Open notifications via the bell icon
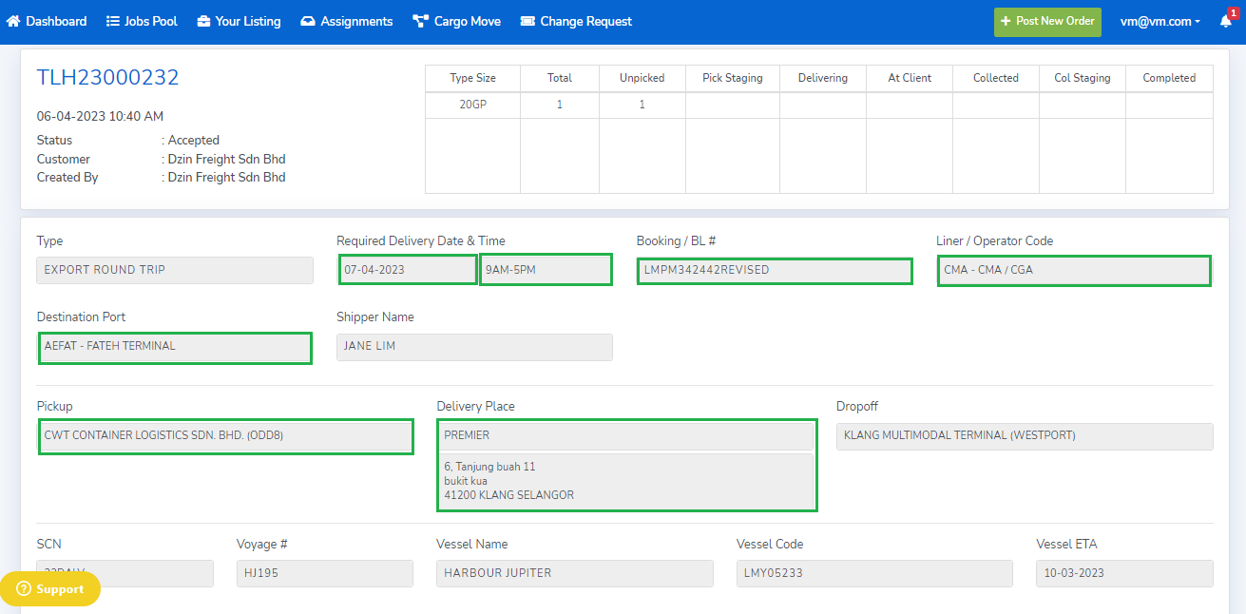Viewport: 1246px width, 614px height. point(1226,21)
